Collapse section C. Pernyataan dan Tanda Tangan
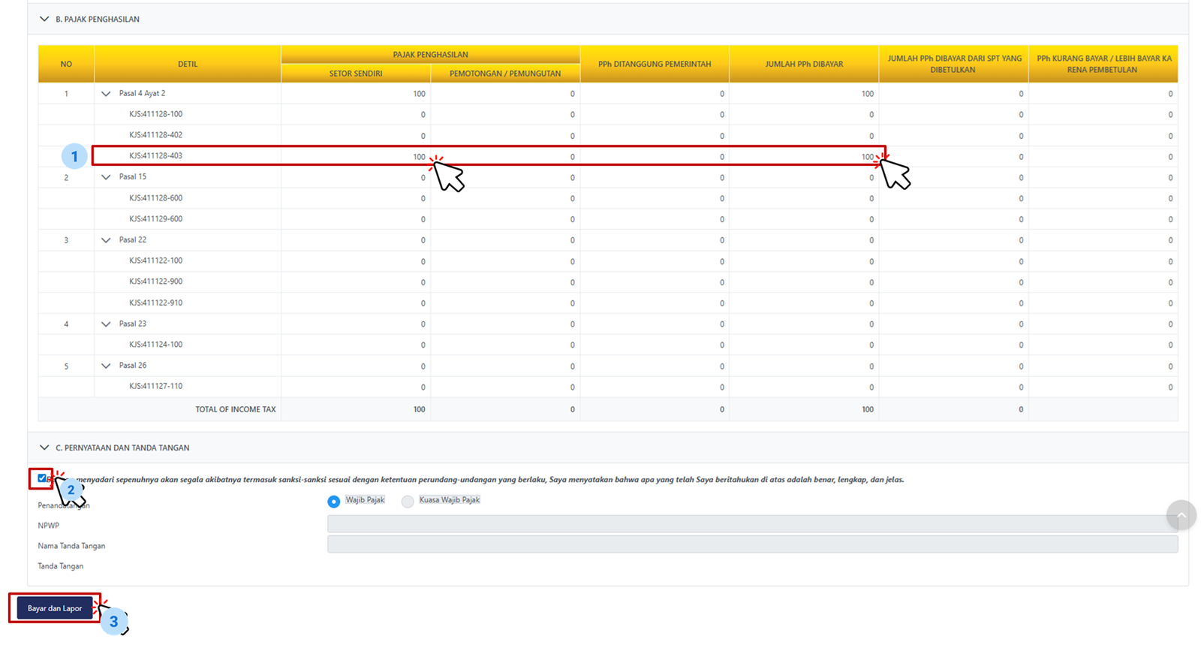The height and width of the screenshot is (657, 1201). point(44,448)
